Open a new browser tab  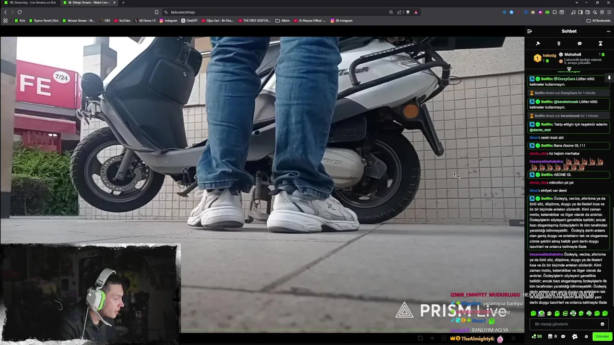123,3
